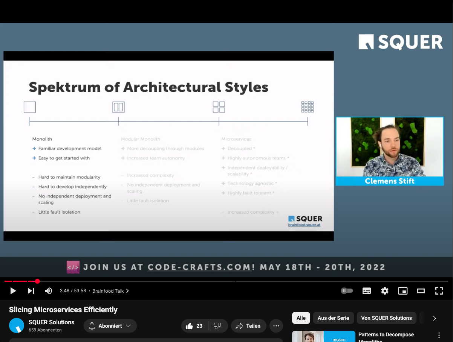Dislike the video

click(218, 326)
